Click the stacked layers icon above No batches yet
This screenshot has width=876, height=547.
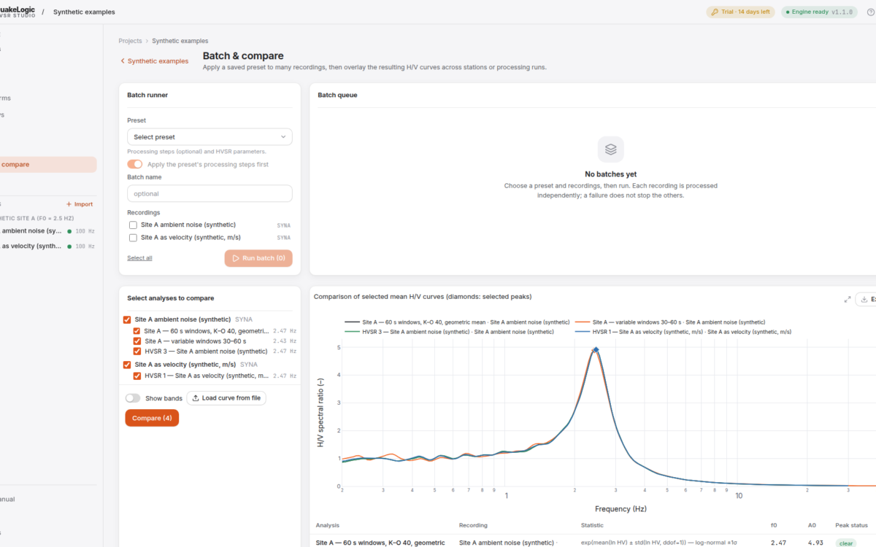point(610,150)
